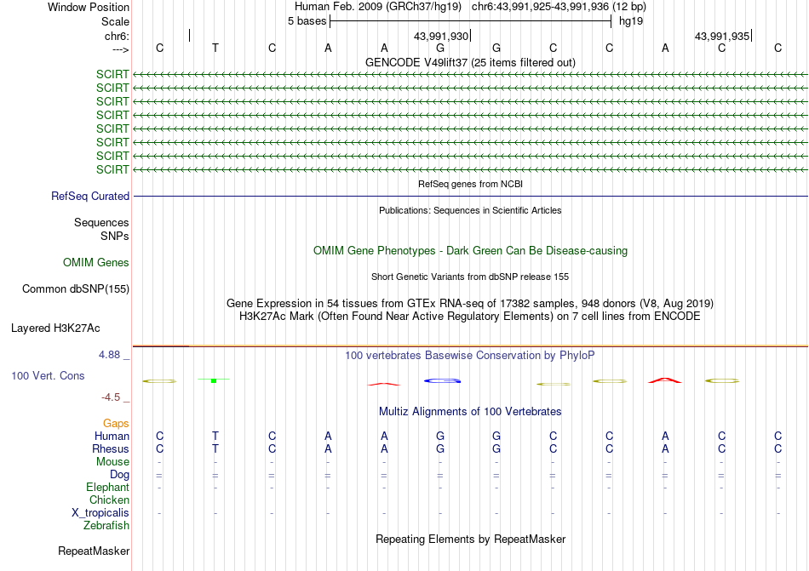Click the hg19 label beside the scale bar
This screenshot has width=809, height=571.
631,21
